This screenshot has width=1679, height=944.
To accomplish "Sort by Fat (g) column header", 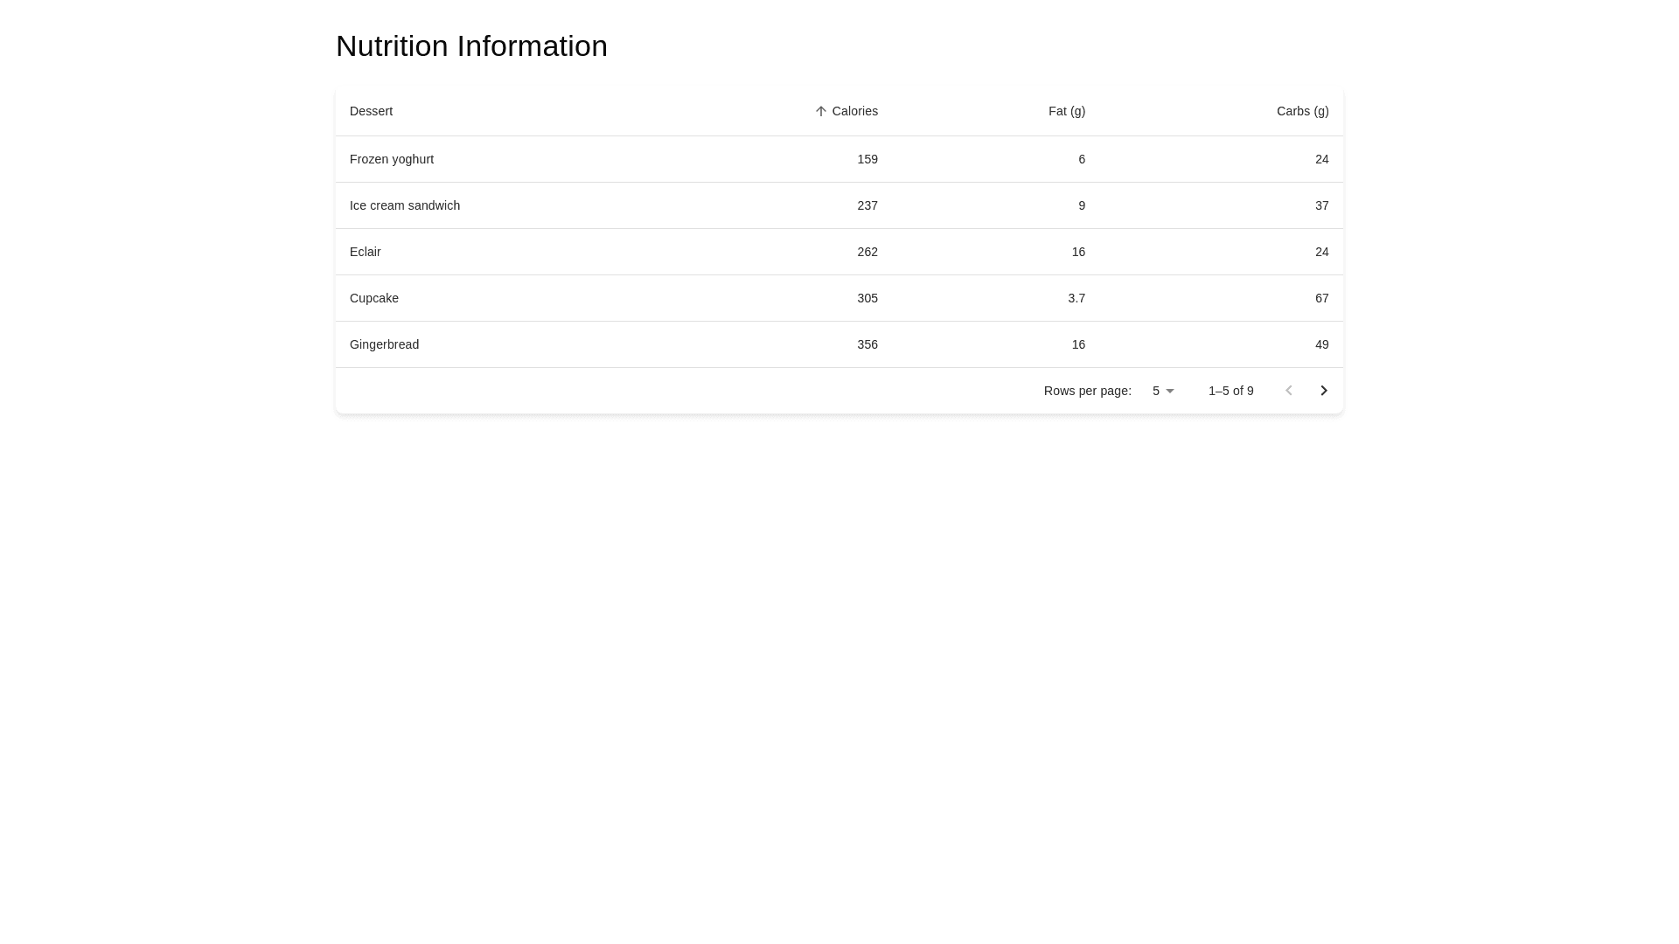I will click(1066, 111).
